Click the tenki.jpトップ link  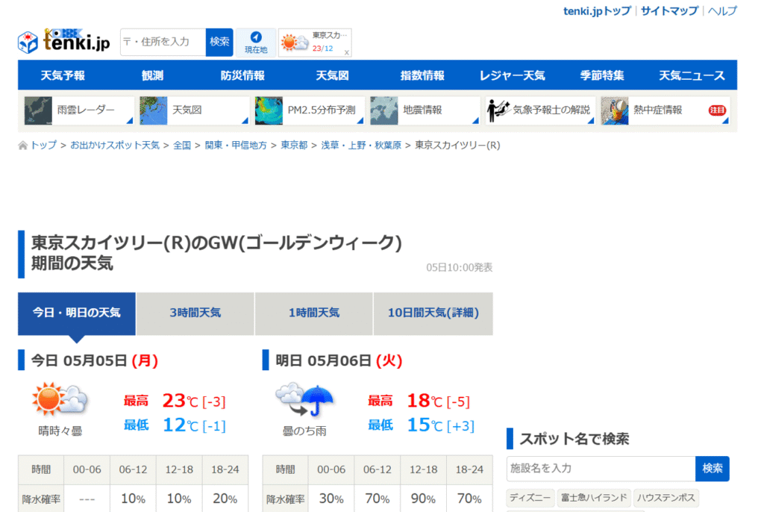597,11
